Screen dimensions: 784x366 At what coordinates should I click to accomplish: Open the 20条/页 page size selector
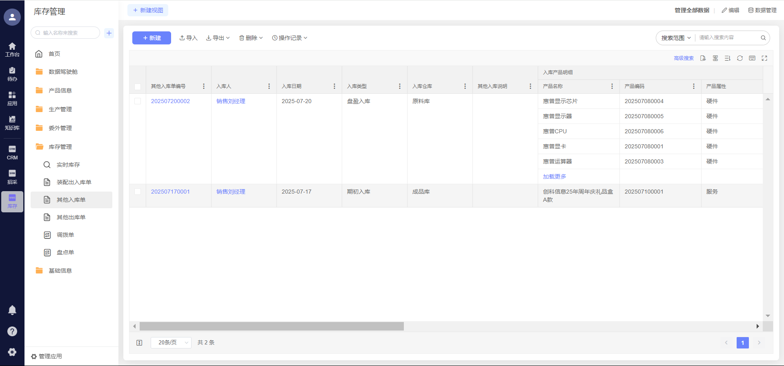(x=171, y=343)
